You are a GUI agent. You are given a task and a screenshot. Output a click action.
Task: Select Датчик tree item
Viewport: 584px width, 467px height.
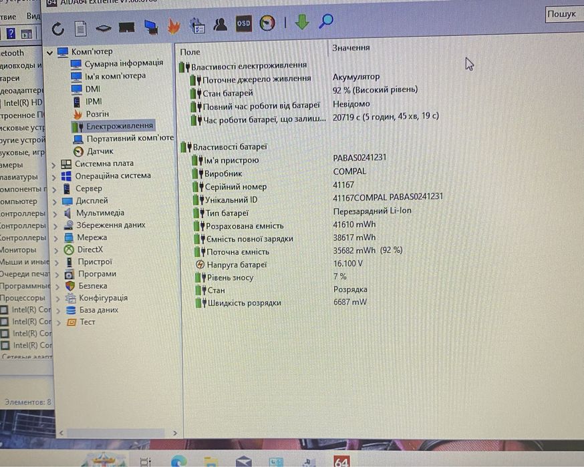pyautogui.click(x=94, y=151)
